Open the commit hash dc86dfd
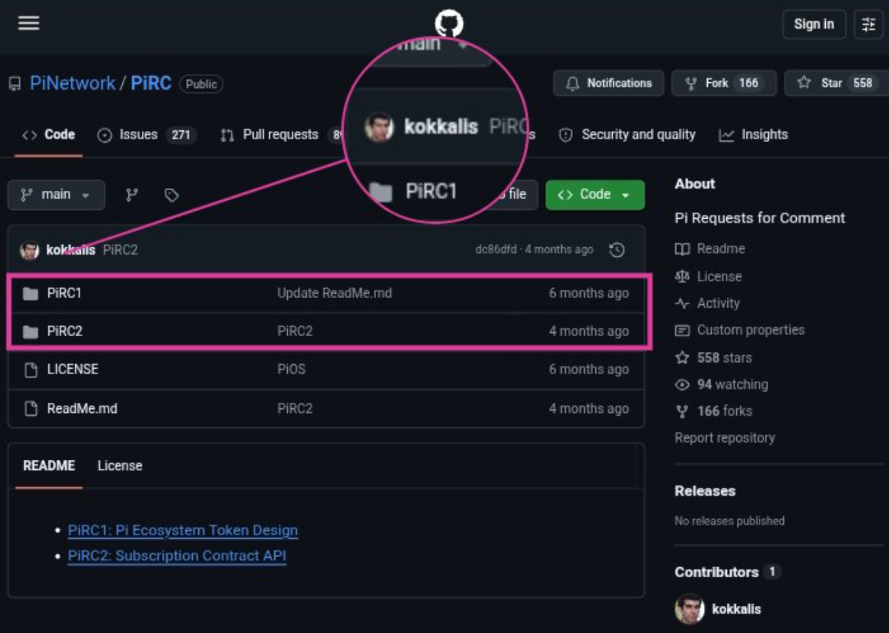Viewport: 889px width, 633px height. click(x=495, y=249)
